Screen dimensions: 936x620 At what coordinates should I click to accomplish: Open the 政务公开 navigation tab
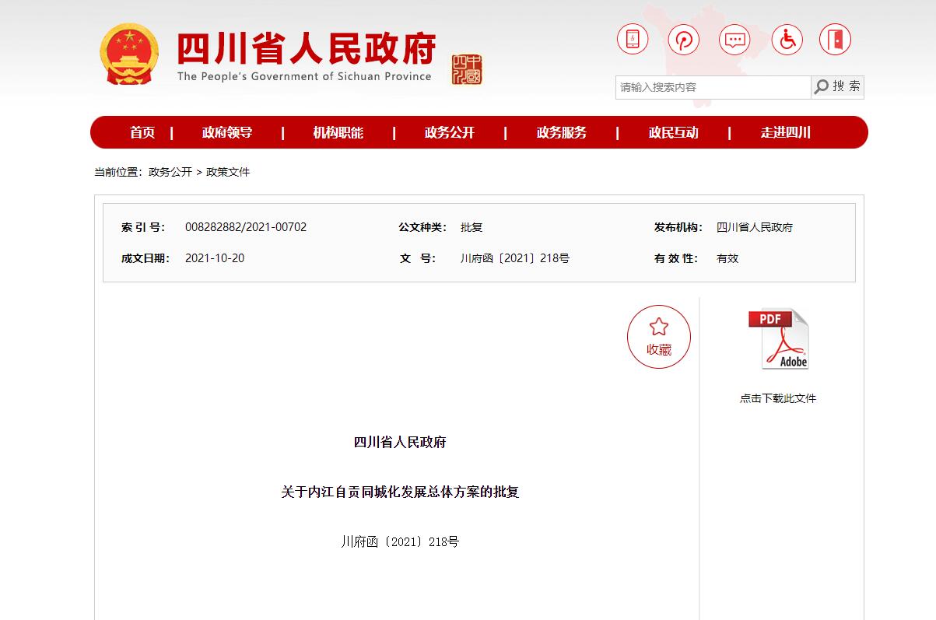click(450, 133)
